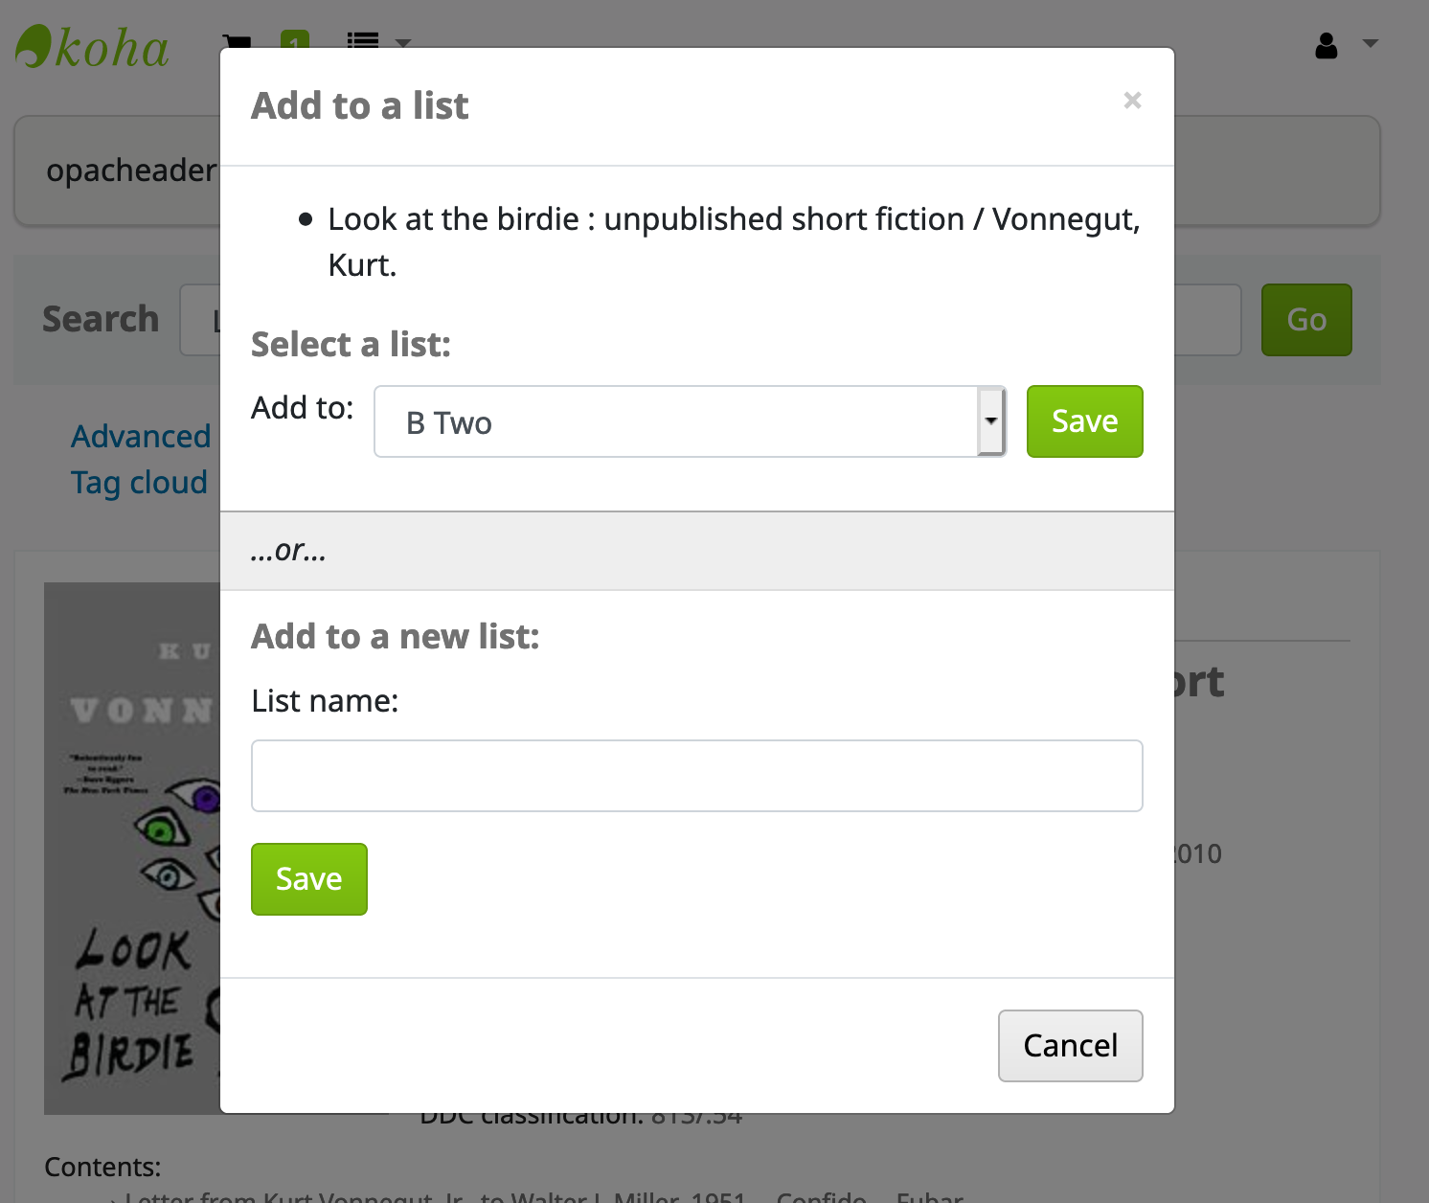Expand the user account dropdown arrow

click(1371, 43)
